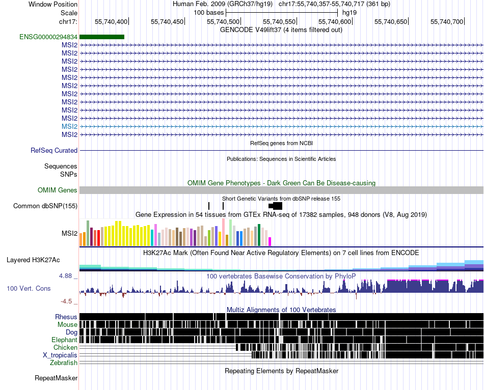Click Short Genetic Variants from dbSNP title
Image resolution: width=484 pixels, height=390 pixels.
coord(281,199)
